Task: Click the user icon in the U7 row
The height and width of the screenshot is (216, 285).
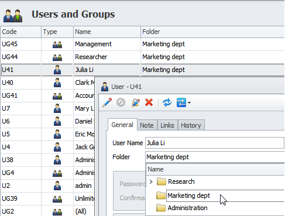Action: pyautogui.click(x=57, y=108)
